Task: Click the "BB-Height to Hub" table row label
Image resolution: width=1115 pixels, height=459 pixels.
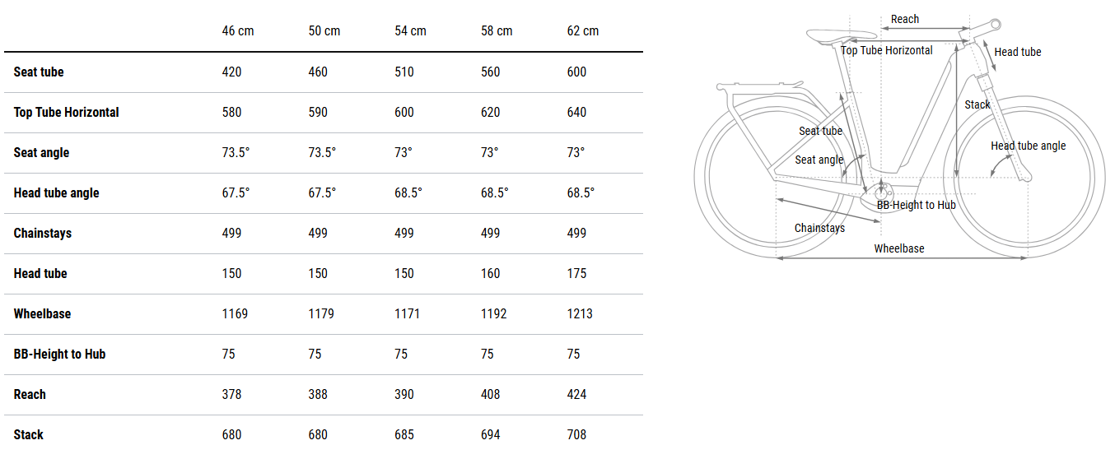Action: click(60, 354)
